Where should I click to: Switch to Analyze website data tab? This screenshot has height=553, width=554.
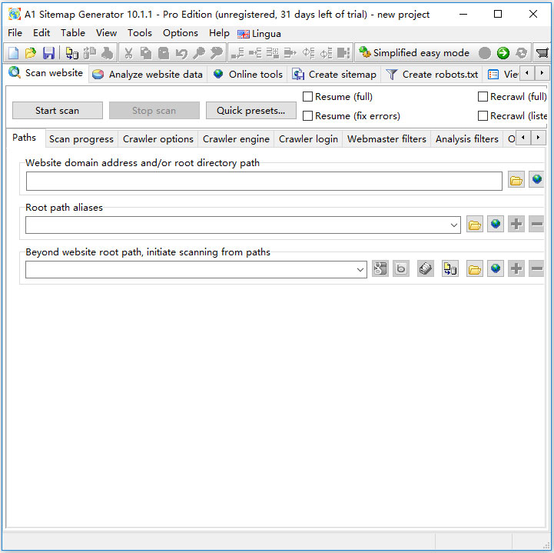click(148, 75)
